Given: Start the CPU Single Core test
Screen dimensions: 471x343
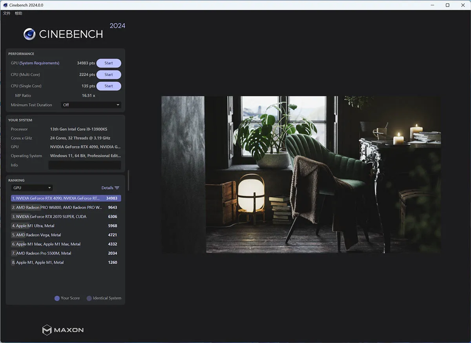Looking at the screenshot, I should pos(109,86).
